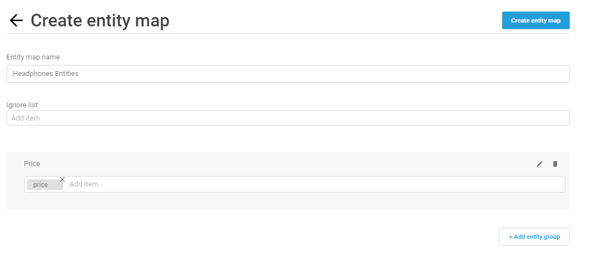
Task: Select the 'price' item chip
Action: (x=41, y=185)
